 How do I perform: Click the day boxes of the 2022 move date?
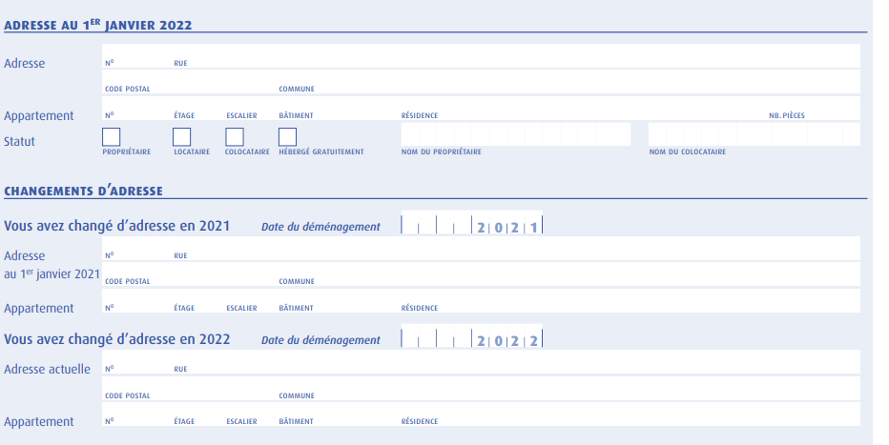(x=419, y=337)
